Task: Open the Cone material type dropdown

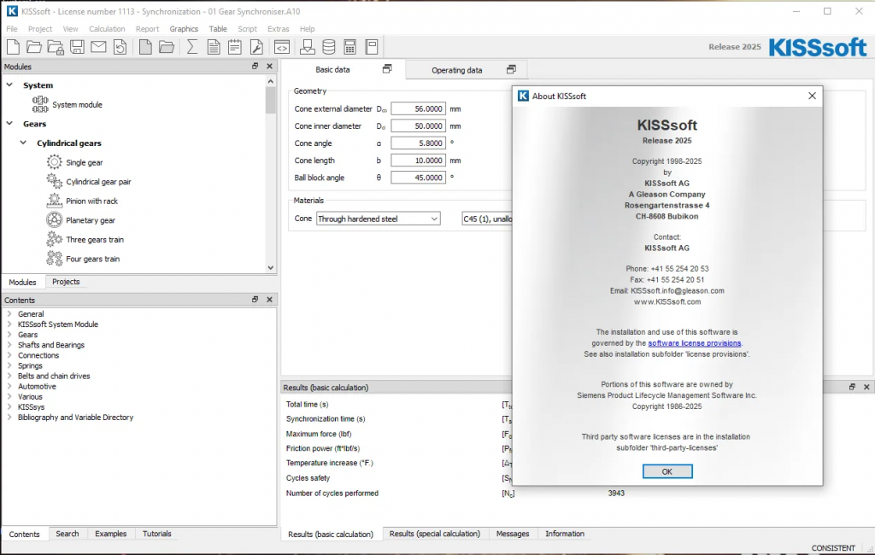Action: [x=379, y=219]
